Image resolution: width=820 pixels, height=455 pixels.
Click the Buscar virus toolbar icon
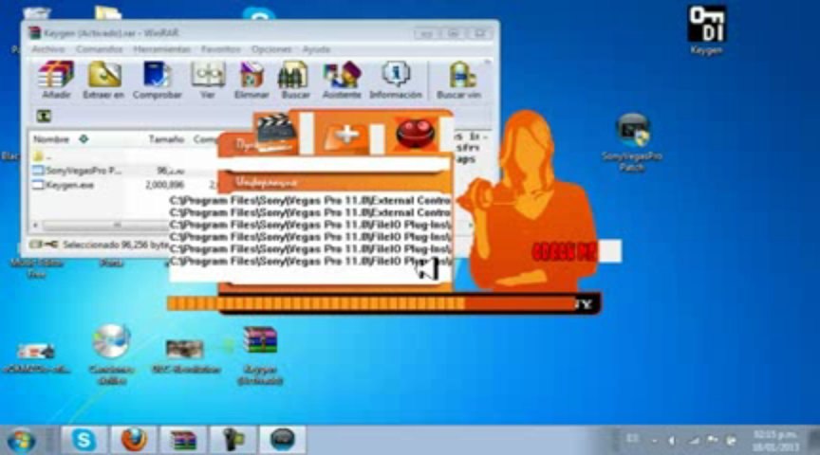(458, 80)
